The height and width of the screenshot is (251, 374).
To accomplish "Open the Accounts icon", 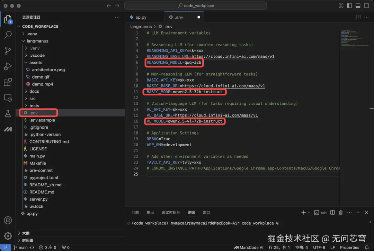I will coord(8,220).
